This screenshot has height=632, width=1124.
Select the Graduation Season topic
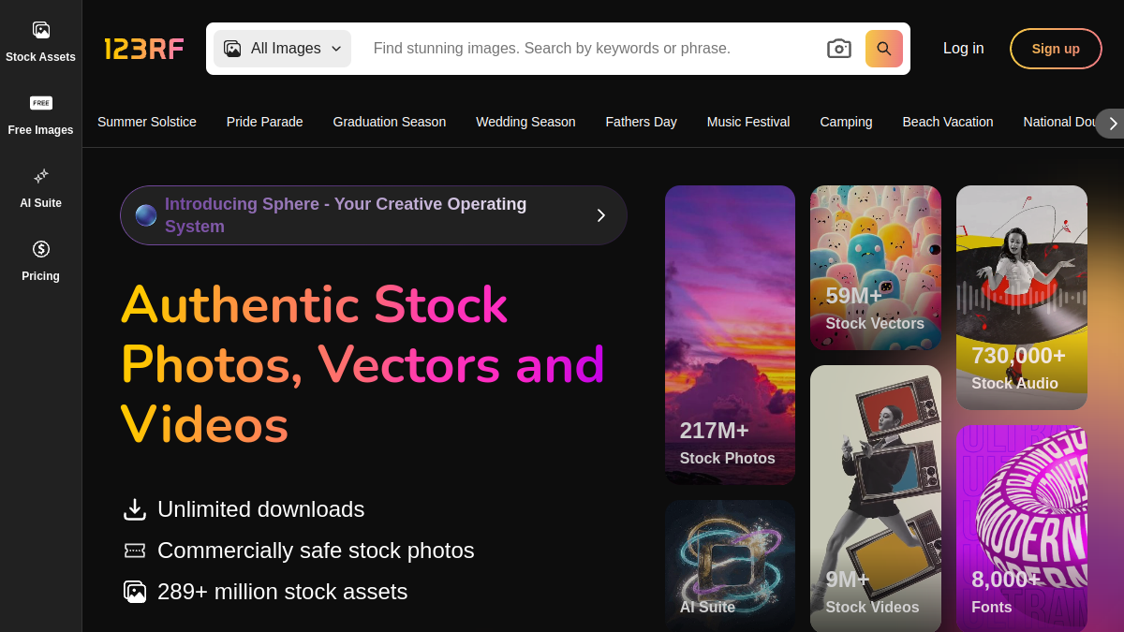pyautogui.click(x=390, y=122)
